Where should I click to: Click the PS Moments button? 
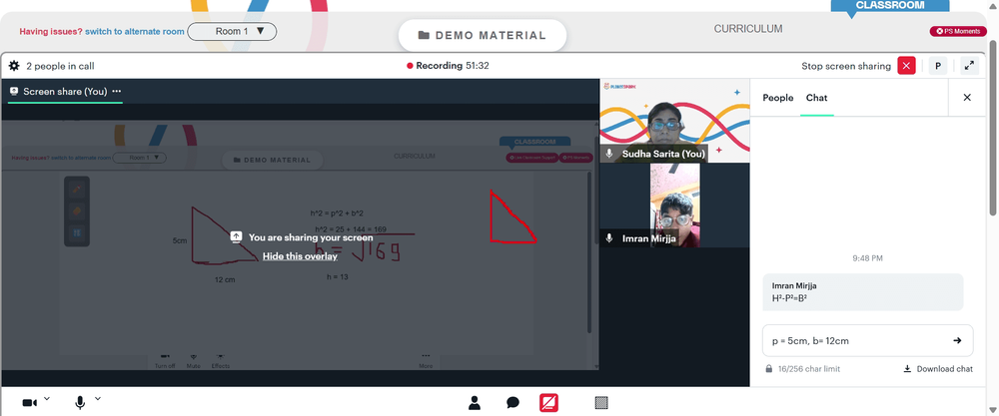tap(957, 31)
